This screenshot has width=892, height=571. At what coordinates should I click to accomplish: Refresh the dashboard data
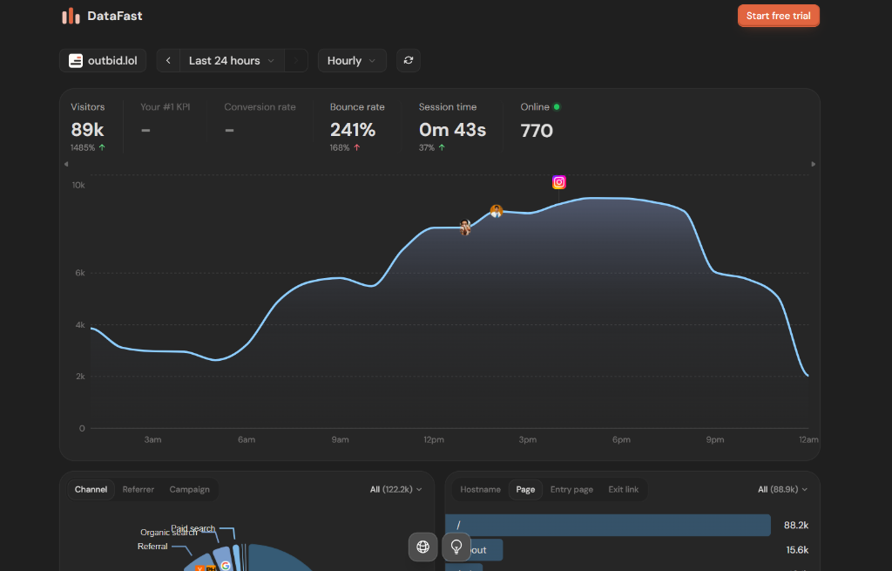[x=409, y=60]
